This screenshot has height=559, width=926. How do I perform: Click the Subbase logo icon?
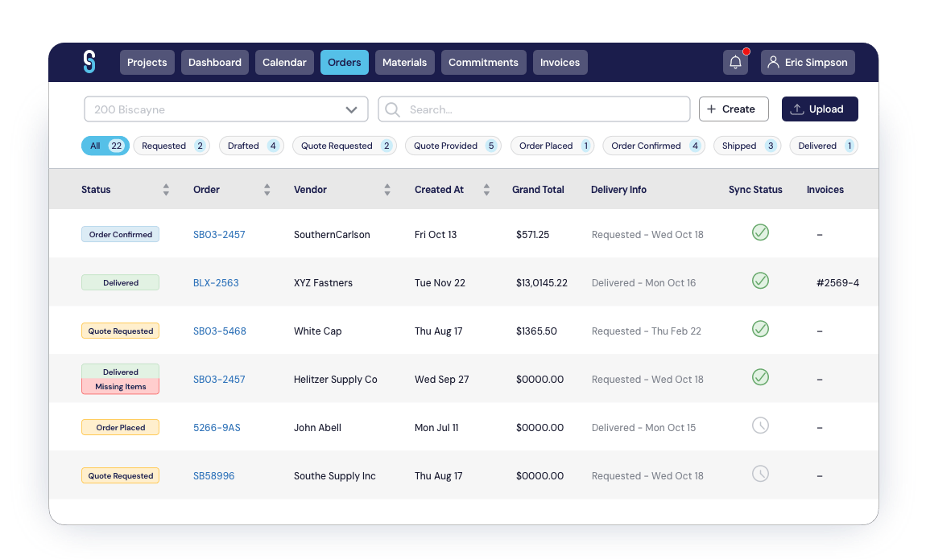[89, 62]
